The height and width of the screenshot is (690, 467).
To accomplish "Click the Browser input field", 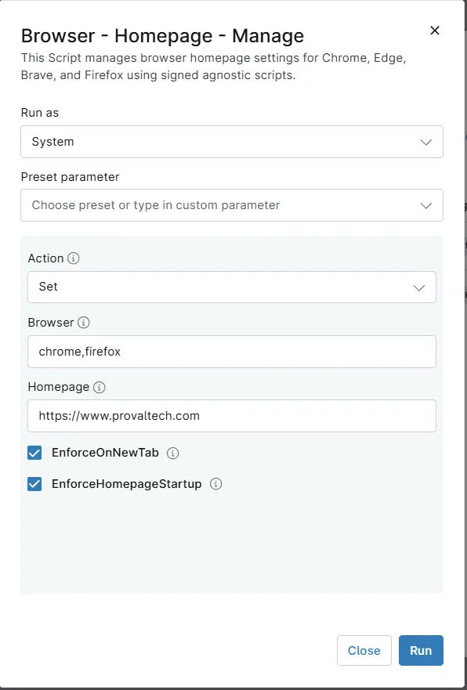I will 231,352.
